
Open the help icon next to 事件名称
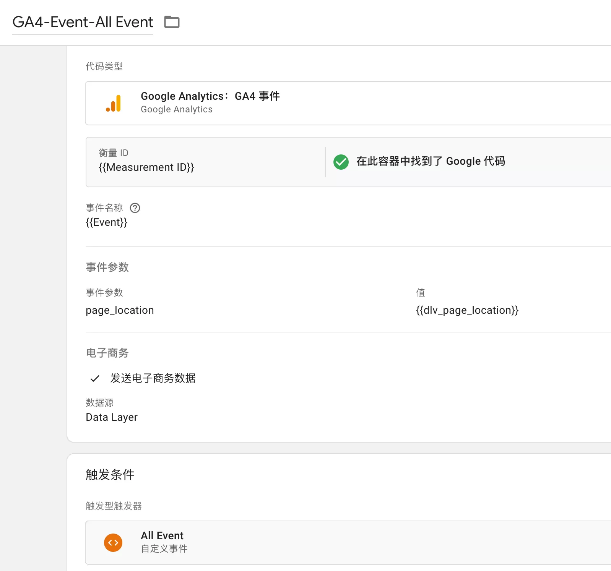[135, 208]
